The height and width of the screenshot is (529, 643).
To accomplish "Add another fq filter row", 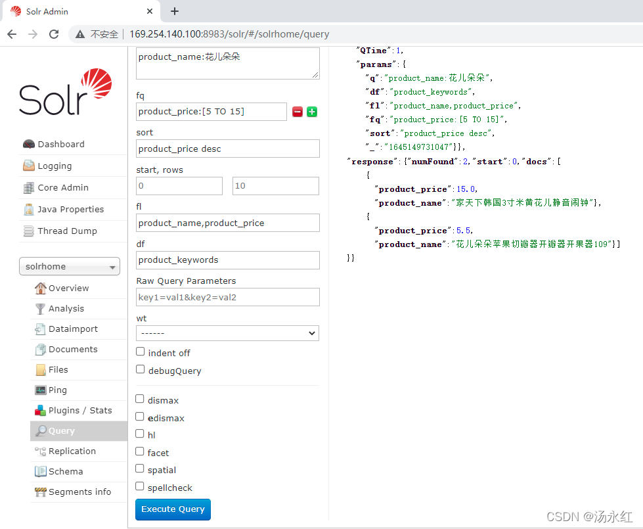I will coord(311,112).
